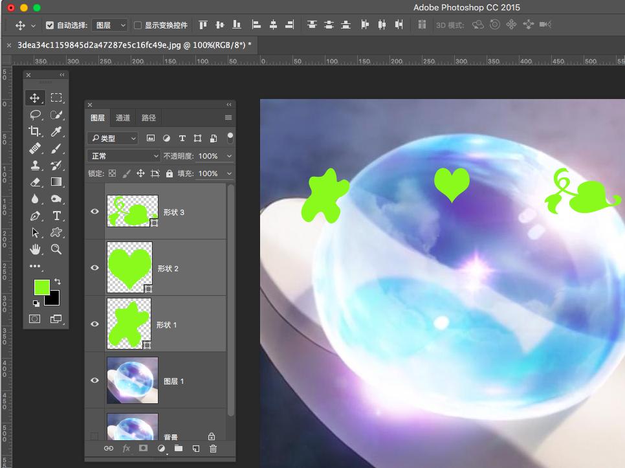Image resolution: width=625 pixels, height=468 pixels.
Task: Choose the Horizontal Type tool
Action: (56, 216)
